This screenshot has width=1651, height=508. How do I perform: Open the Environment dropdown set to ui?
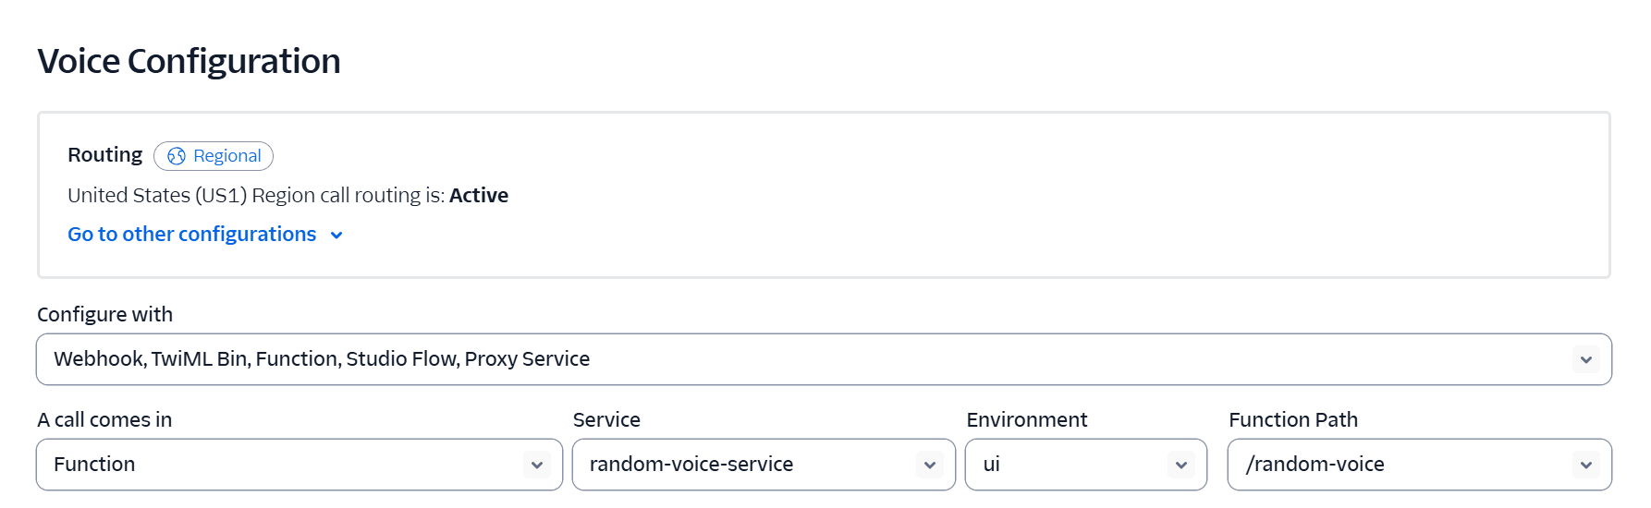click(1063, 465)
